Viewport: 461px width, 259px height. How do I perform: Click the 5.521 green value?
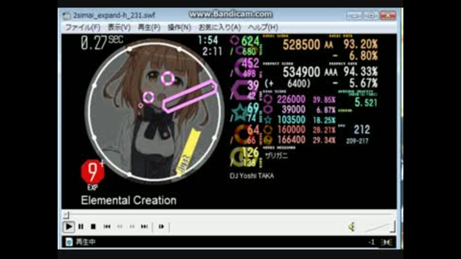pyautogui.click(x=365, y=103)
